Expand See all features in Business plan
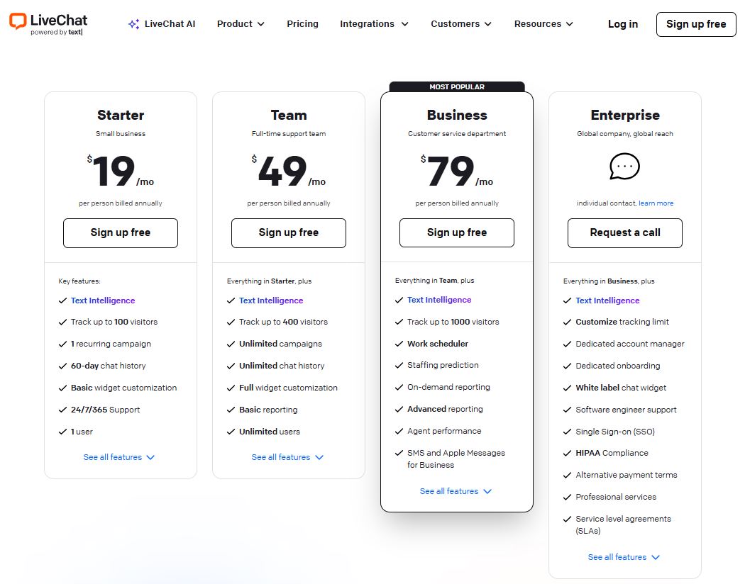 coord(456,491)
